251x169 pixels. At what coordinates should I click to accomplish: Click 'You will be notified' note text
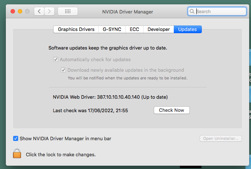[128, 78]
